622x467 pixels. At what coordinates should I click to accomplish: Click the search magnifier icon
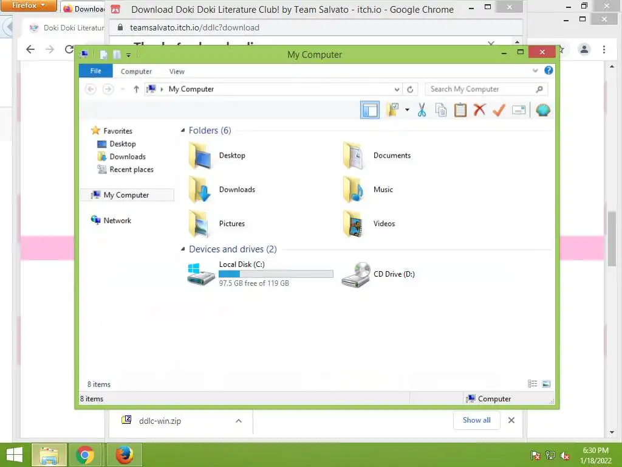(x=539, y=89)
